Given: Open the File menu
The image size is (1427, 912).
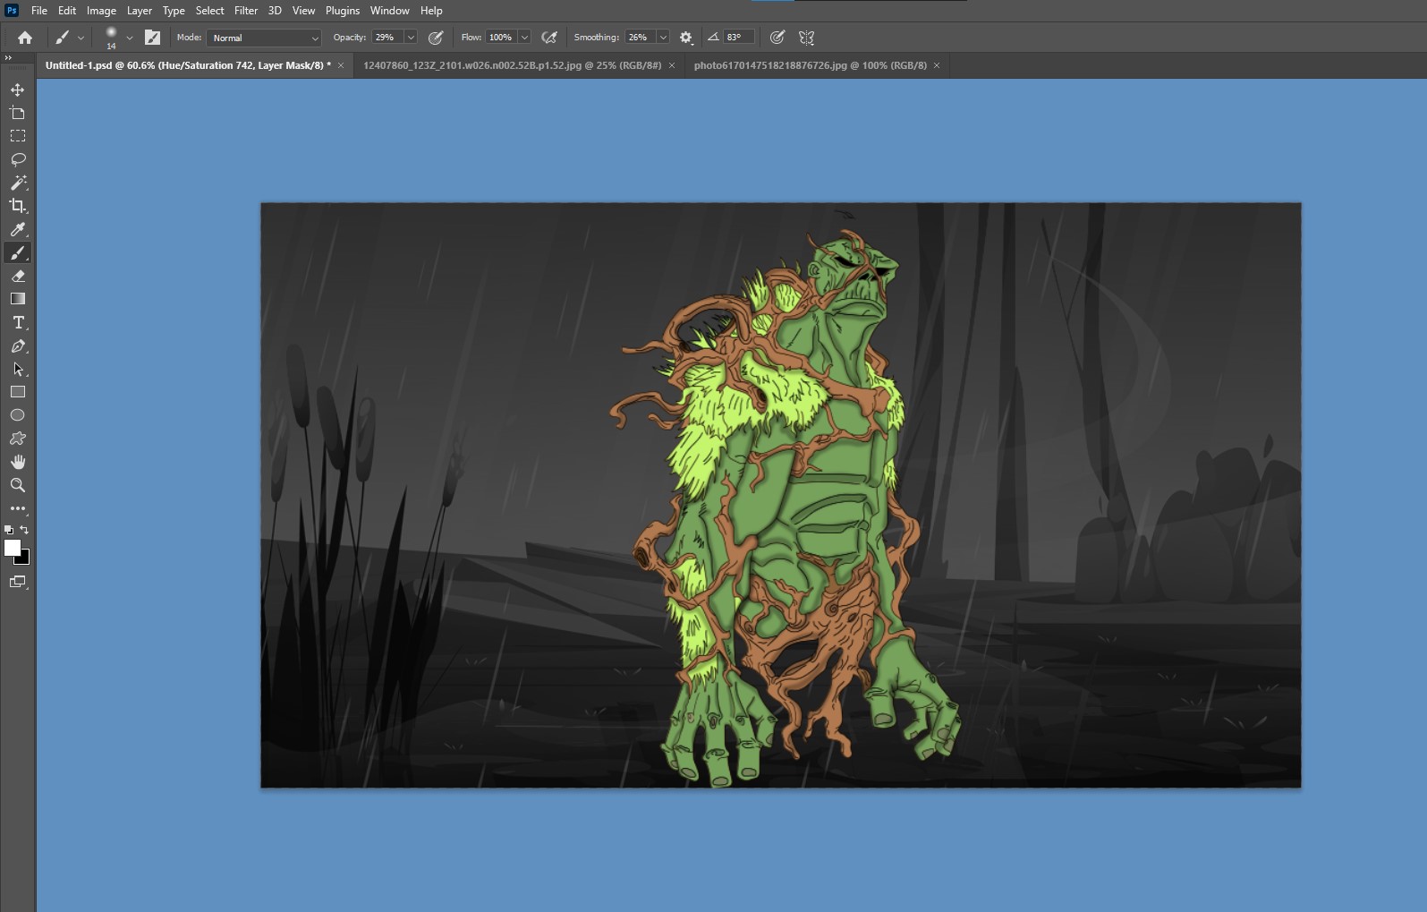Looking at the screenshot, I should click(x=39, y=11).
